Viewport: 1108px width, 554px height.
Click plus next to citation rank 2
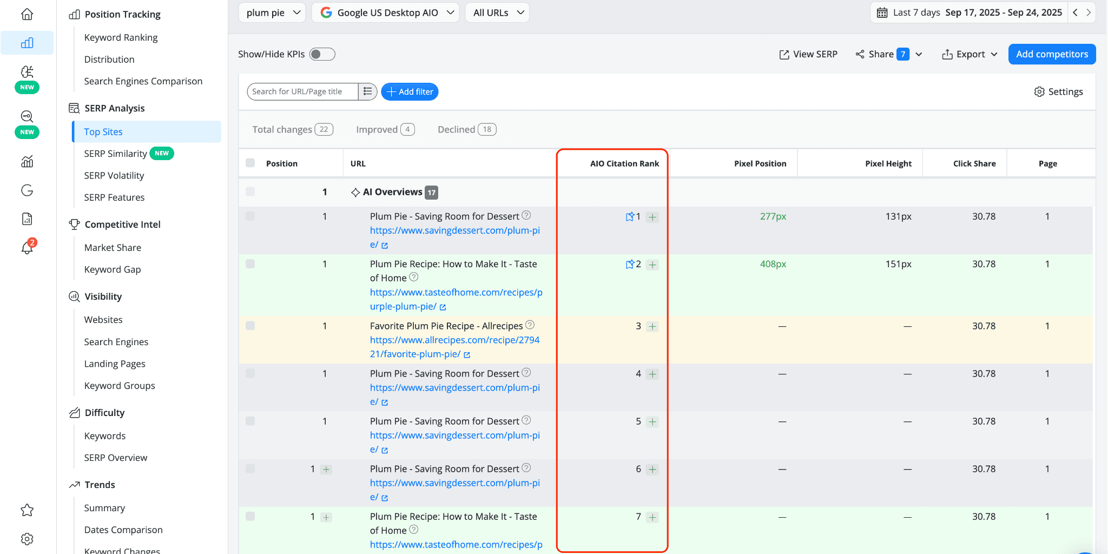(x=652, y=265)
